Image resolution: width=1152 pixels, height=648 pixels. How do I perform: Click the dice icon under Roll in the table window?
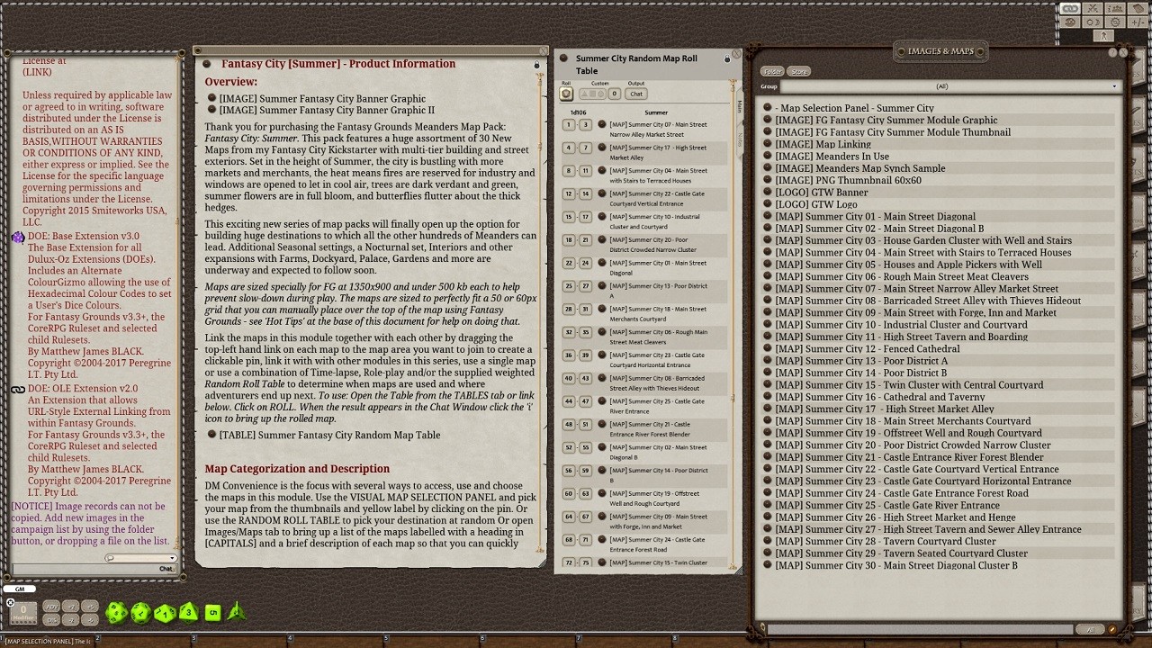567,94
